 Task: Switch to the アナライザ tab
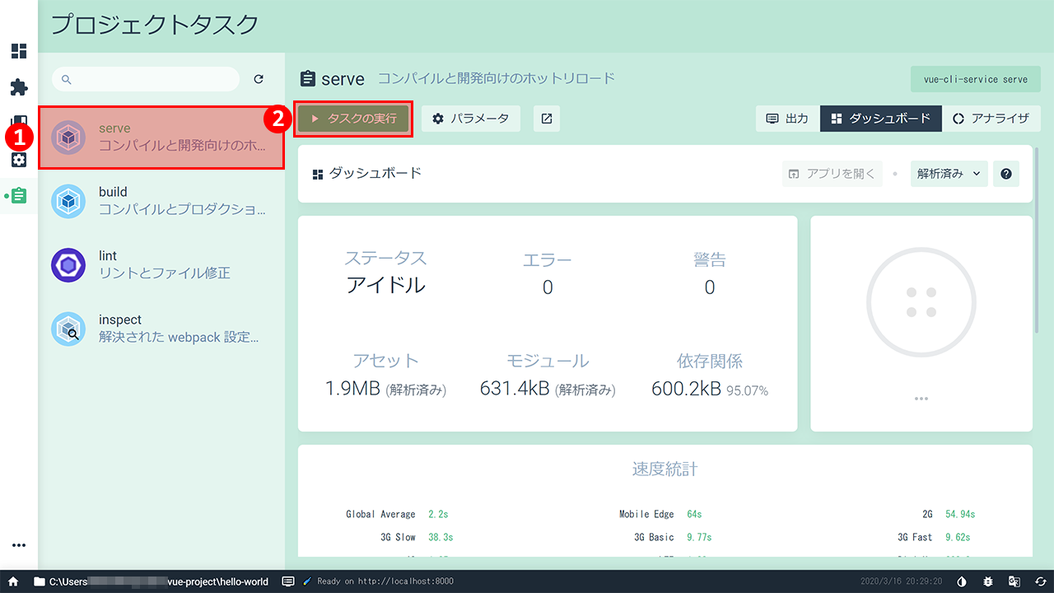coord(991,119)
